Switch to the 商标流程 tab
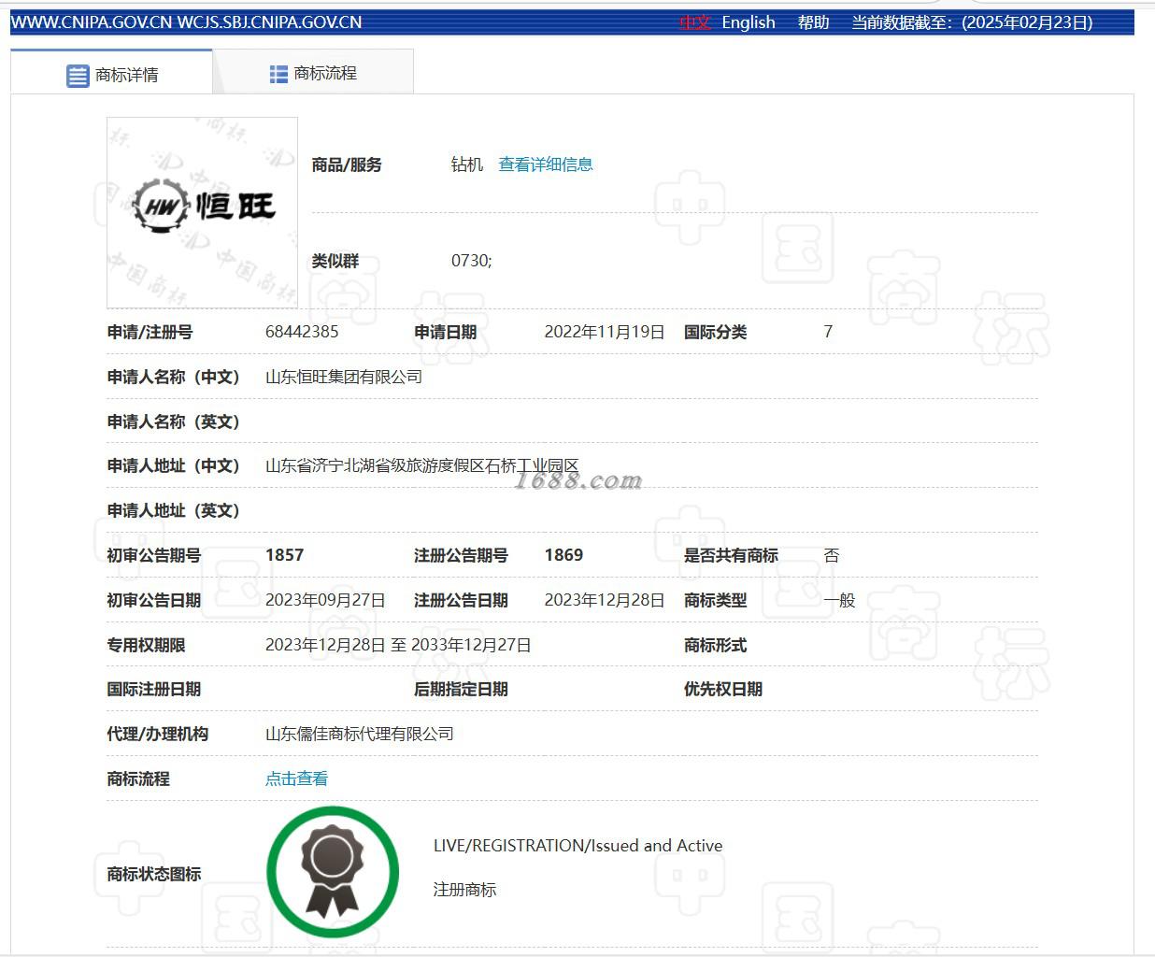Screen dimensions: 1155x957 [313, 73]
